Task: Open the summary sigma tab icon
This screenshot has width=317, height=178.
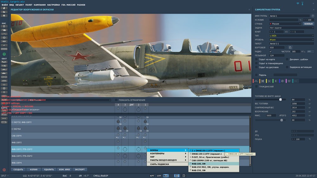Action: pos(276,81)
